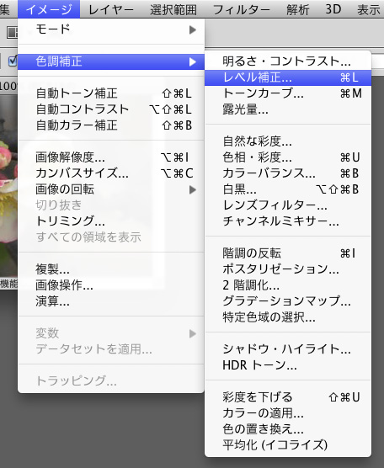Screen dimensions: 384x468
Task: Open the 3D menu
Action: tap(333, 9)
